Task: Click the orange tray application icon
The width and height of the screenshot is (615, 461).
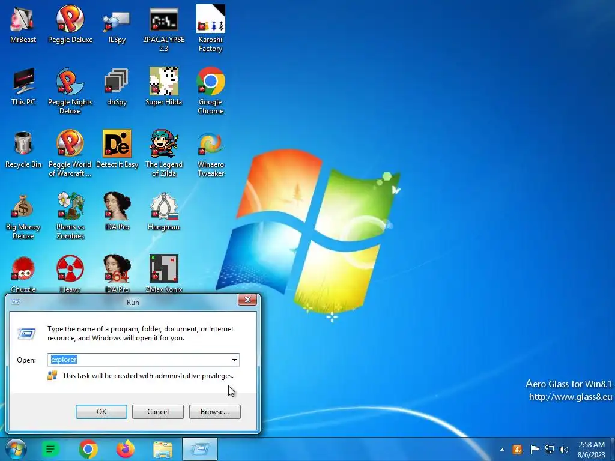Action: click(x=517, y=450)
